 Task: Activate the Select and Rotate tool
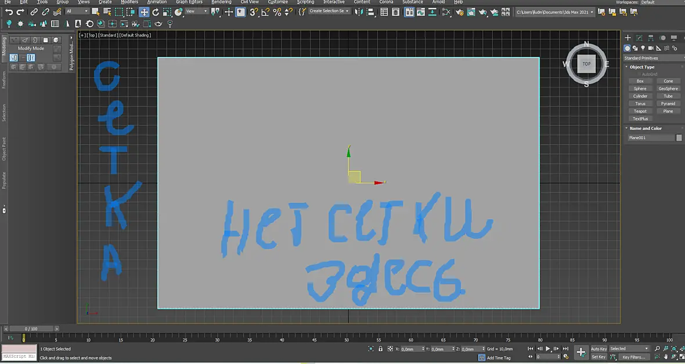pyautogui.click(x=156, y=12)
